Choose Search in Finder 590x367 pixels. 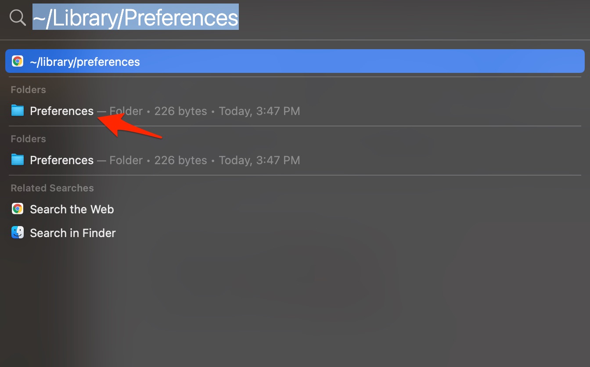pyautogui.click(x=72, y=233)
